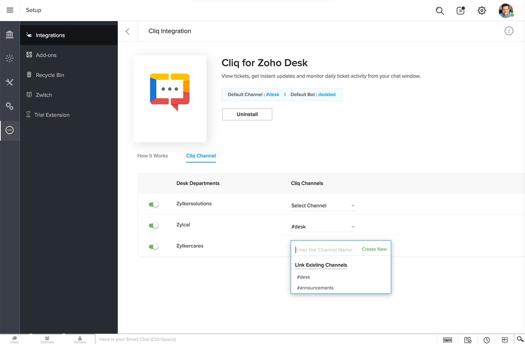Open Trial Extension in the Setup menu
This screenshot has height=344, width=525.
tap(69, 115)
